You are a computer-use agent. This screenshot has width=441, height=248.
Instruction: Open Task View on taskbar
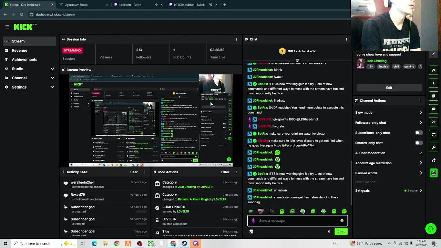pos(83,244)
